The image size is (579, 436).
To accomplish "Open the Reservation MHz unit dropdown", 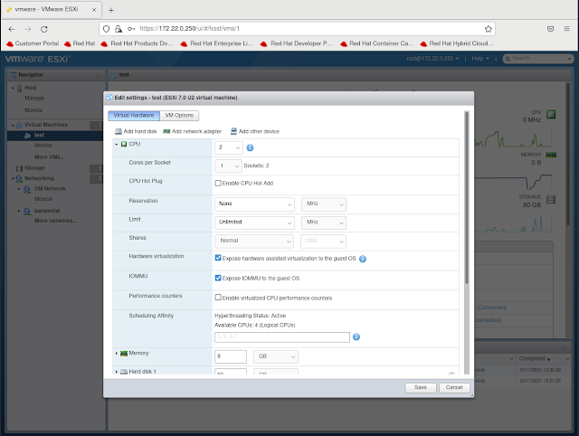I will pyautogui.click(x=324, y=204).
